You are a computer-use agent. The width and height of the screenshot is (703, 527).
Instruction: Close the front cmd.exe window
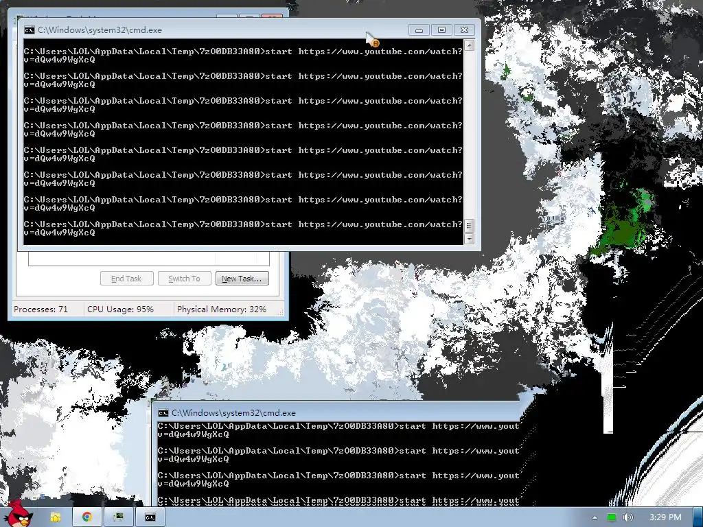click(x=465, y=30)
